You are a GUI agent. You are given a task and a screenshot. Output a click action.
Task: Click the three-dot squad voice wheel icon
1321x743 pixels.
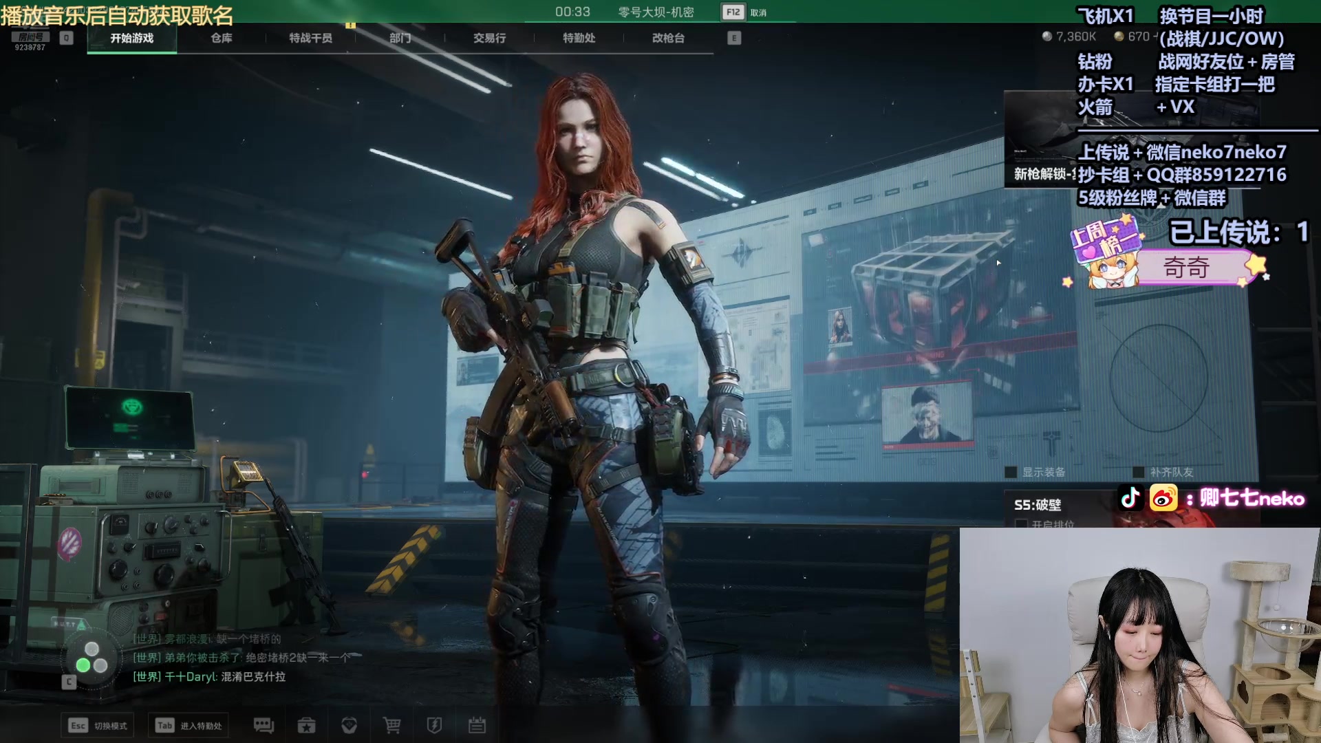[92, 657]
